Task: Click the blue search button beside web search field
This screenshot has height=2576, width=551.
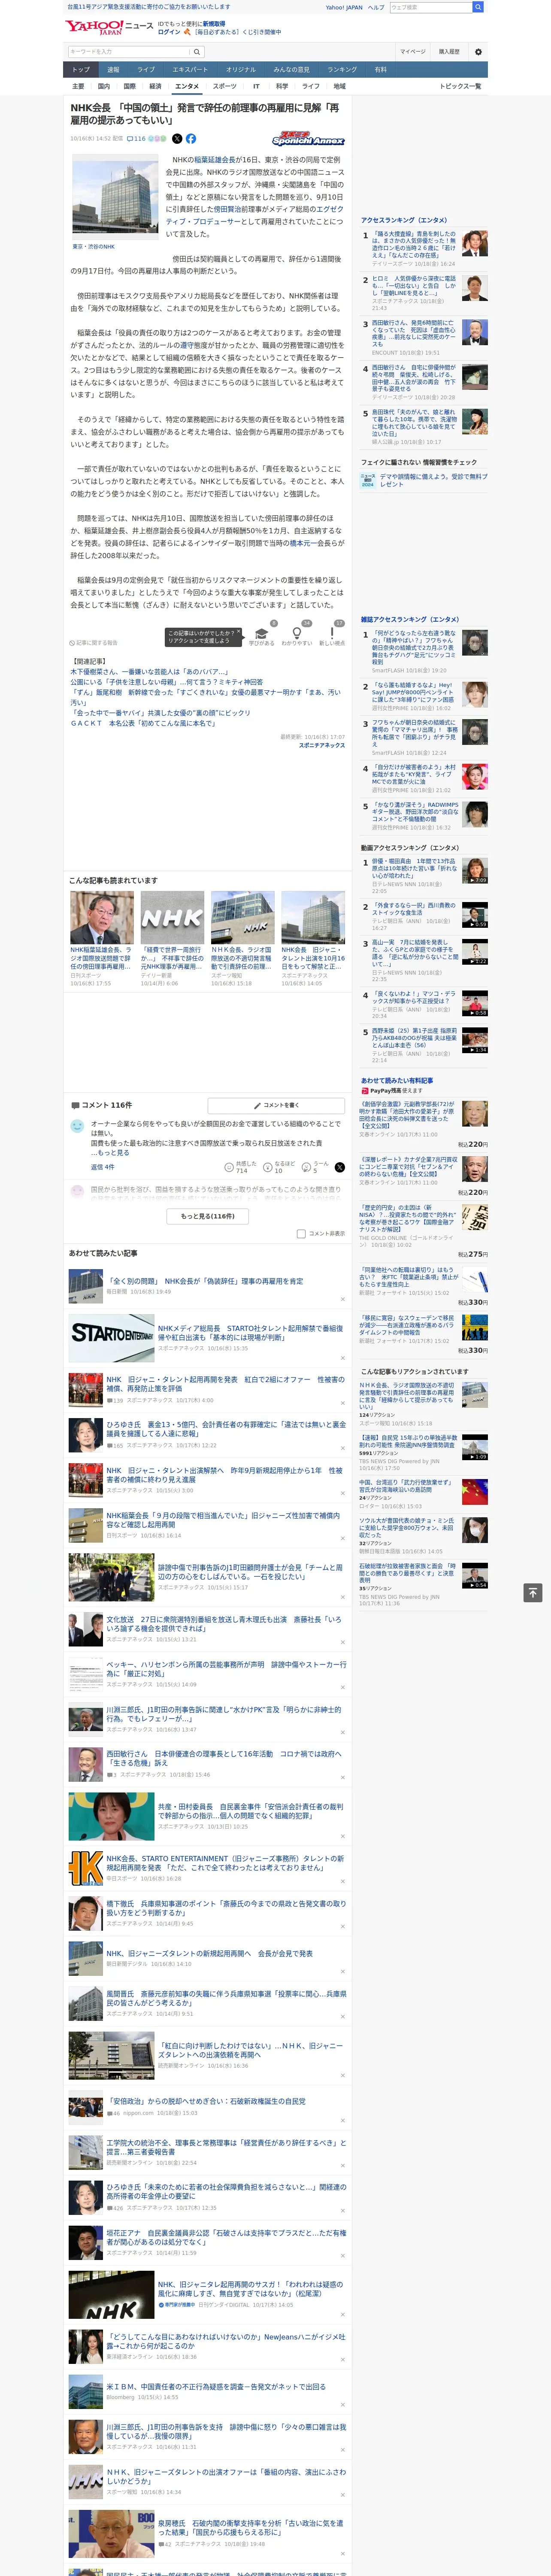Action: [x=478, y=7]
